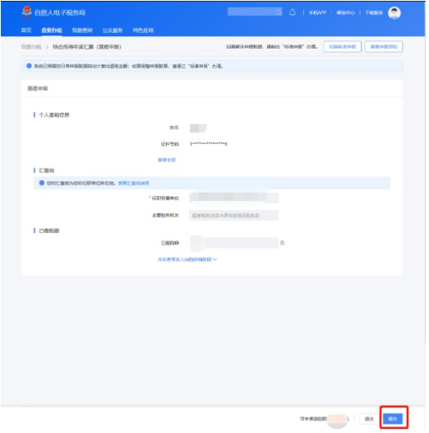Switch to the 公众服务 tab

point(113,30)
